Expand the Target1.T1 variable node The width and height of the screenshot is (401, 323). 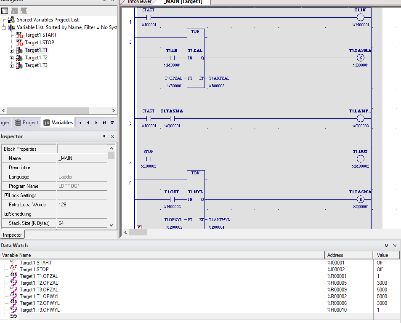(11, 51)
